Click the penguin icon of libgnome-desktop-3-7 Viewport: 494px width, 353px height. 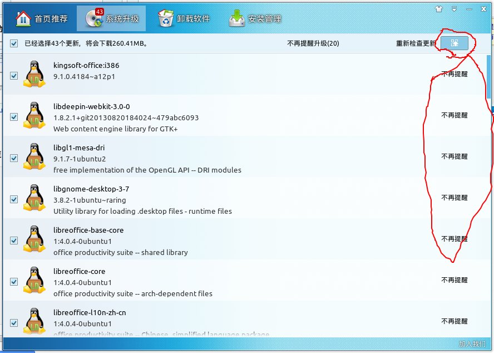(x=34, y=198)
